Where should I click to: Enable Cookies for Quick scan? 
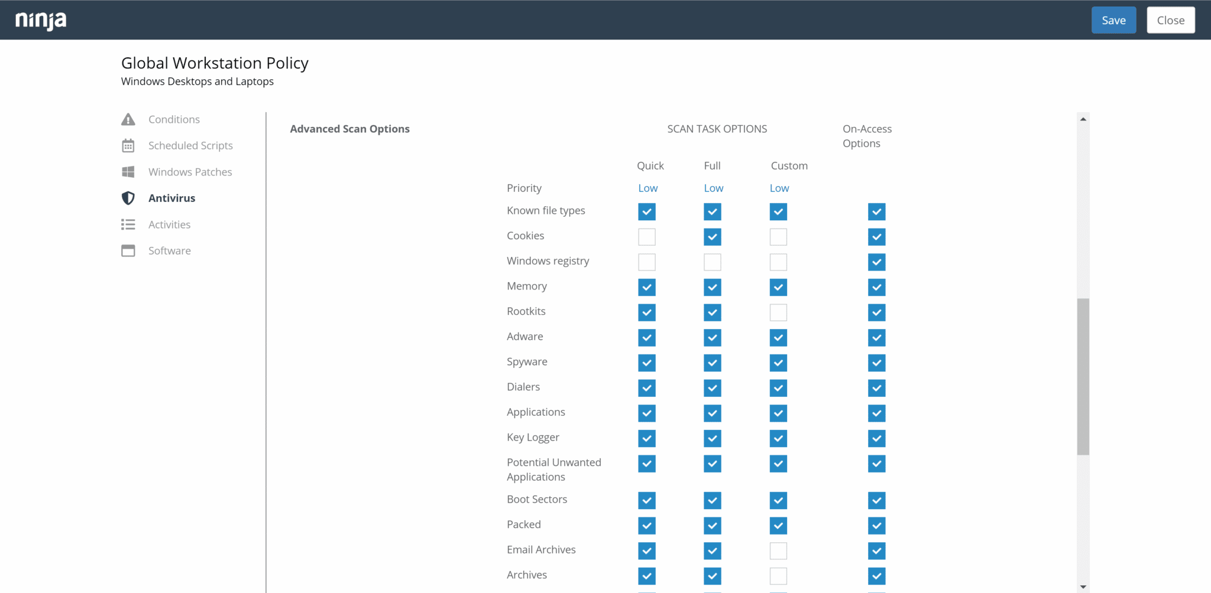pos(647,236)
